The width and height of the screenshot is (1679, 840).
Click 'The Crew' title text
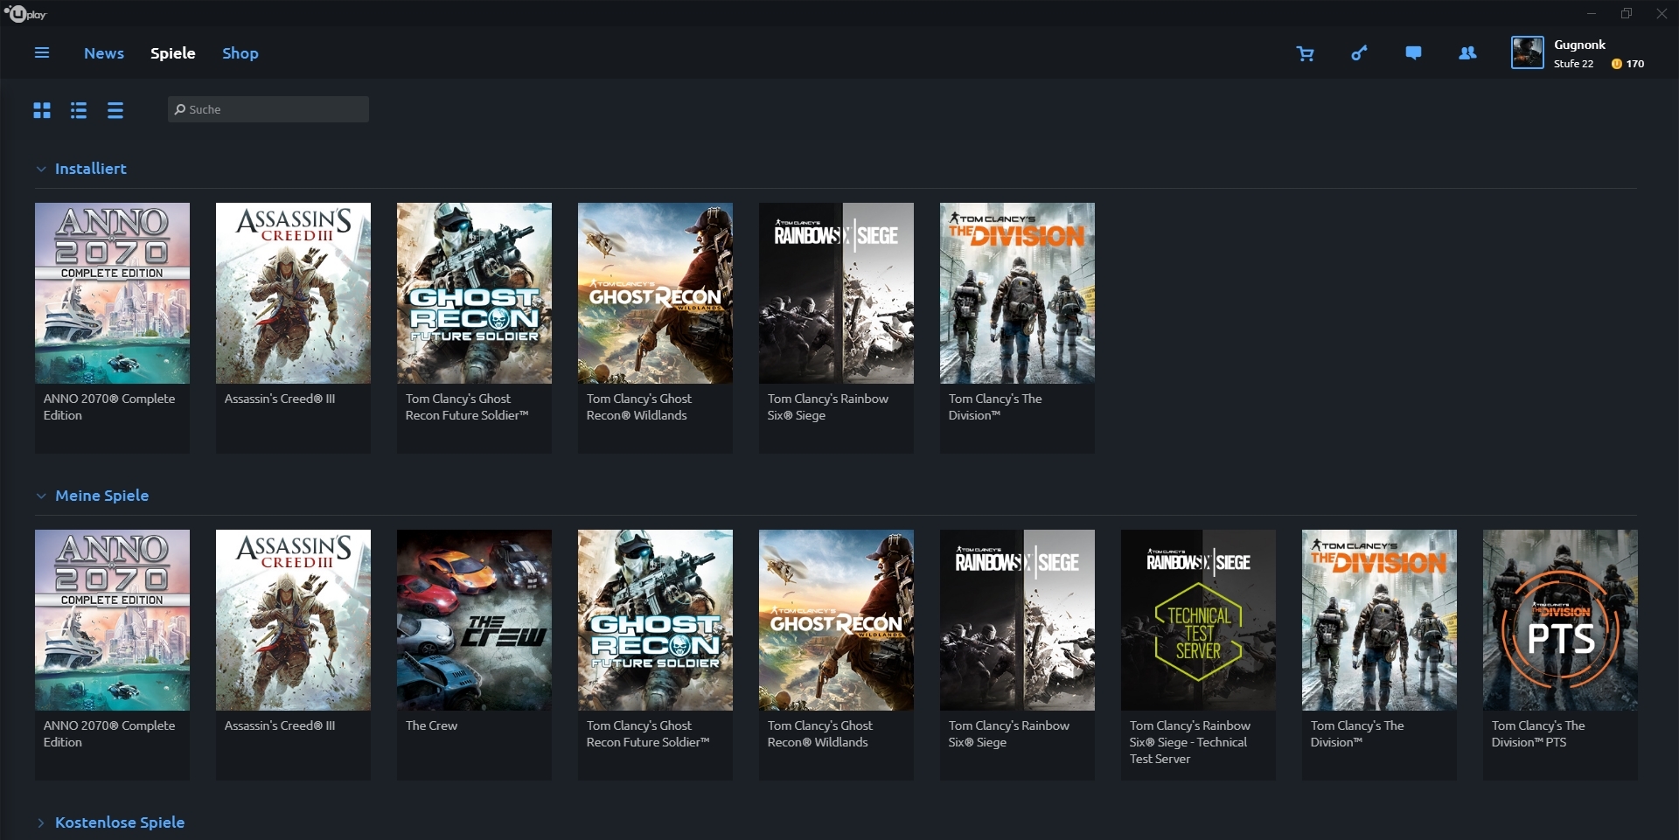431,725
